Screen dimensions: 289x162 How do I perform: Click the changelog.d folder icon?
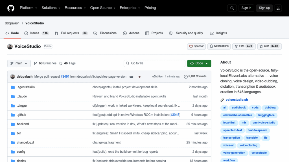point(13,143)
